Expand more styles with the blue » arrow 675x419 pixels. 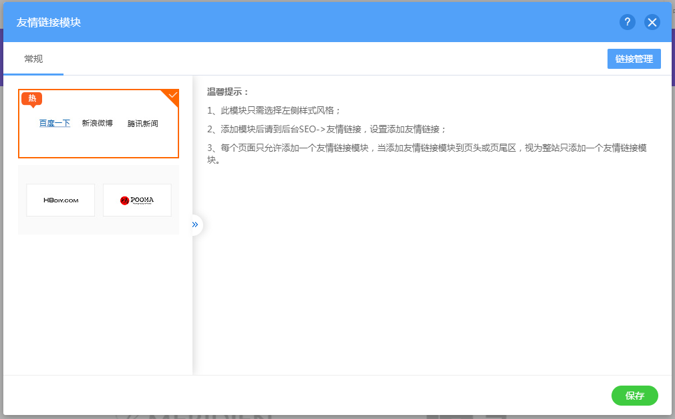(x=194, y=225)
